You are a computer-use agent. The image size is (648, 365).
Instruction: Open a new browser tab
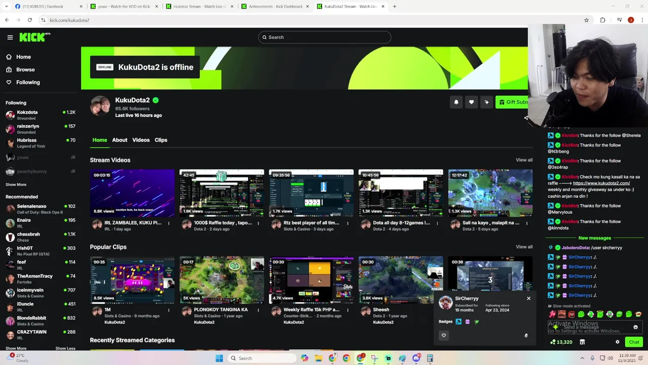pyautogui.click(x=394, y=7)
